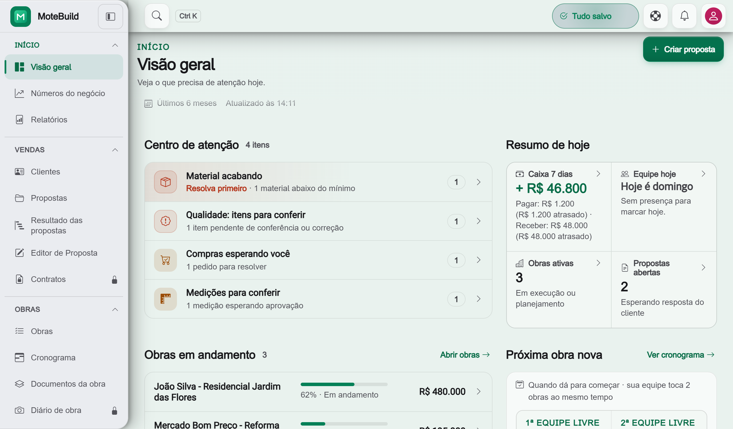Viewport: 733px width, 429px height.
Task: Click the Contratos lock icon
Action: tap(114, 279)
